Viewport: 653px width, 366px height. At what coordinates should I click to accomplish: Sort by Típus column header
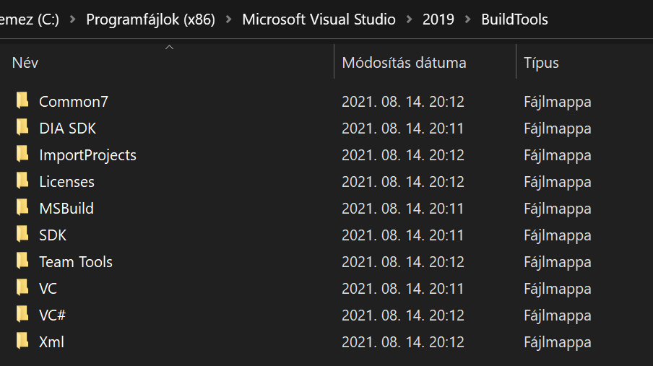click(x=584, y=63)
